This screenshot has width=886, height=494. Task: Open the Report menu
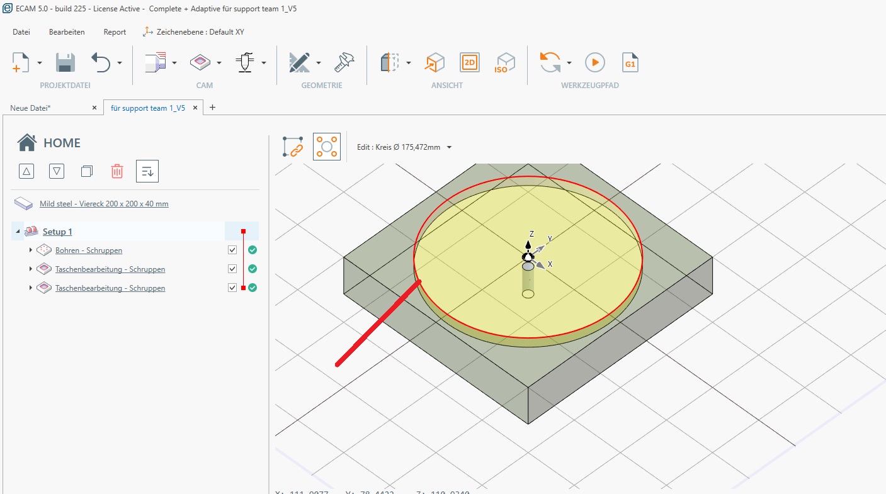115,32
